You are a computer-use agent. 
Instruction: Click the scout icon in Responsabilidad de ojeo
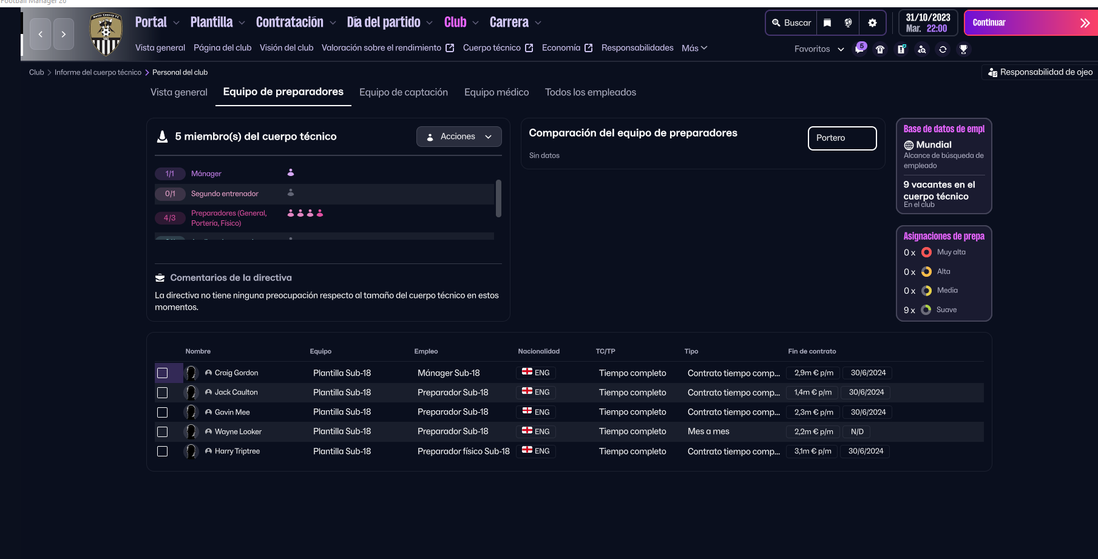(992, 72)
